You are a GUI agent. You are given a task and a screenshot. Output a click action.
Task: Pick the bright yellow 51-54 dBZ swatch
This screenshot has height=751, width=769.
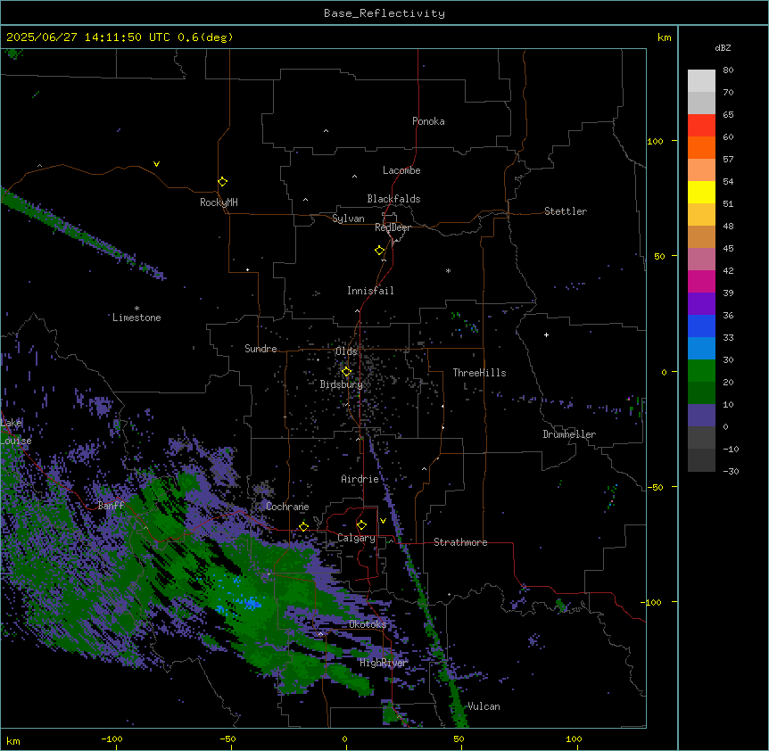[701, 192]
